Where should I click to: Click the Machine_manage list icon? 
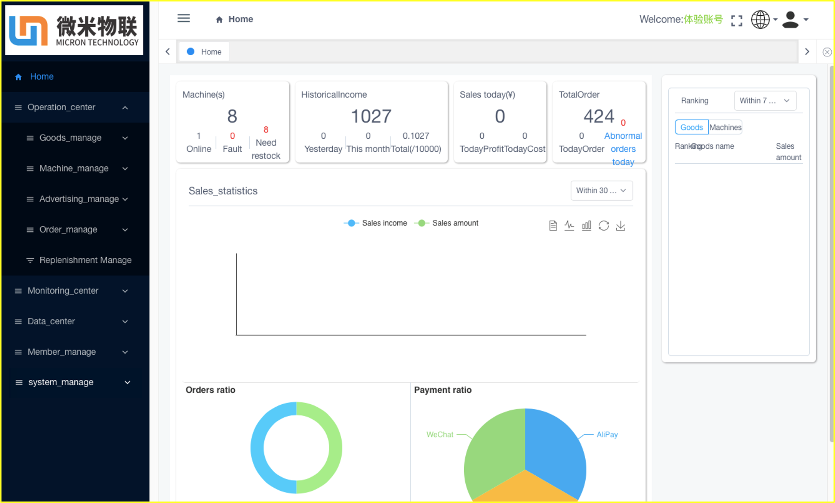[30, 169]
